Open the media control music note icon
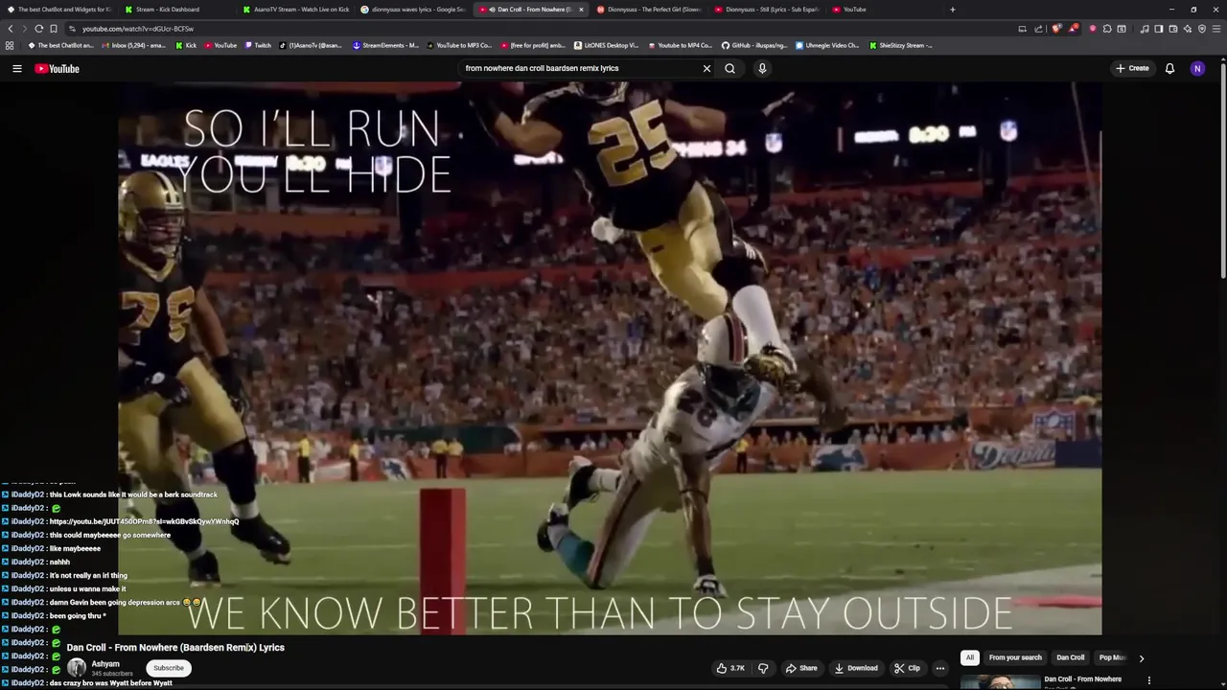1227x690 pixels. [1145, 29]
